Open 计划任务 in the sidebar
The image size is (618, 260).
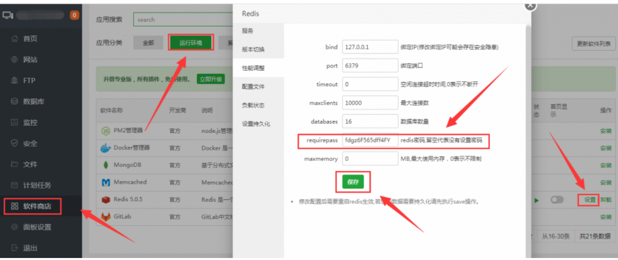pyautogui.click(x=37, y=185)
